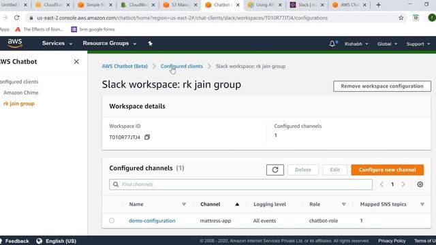The height and width of the screenshot is (245, 436).
Task: Focus the Find channels search field
Action: tap(240, 184)
